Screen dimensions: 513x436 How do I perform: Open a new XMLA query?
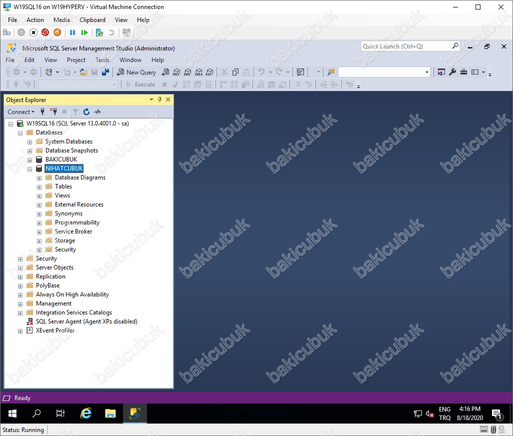[x=198, y=72]
